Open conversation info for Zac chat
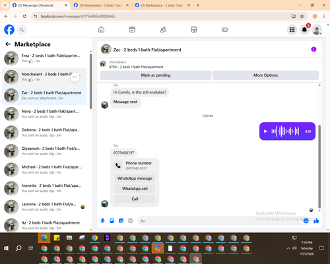The height and width of the screenshot is (264, 330). tap(313, 49)
